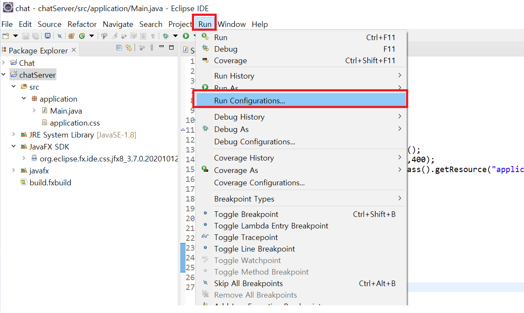Expand the Coverage History submenu
This screenshot has height=313, width=524.
click(301, 158)
